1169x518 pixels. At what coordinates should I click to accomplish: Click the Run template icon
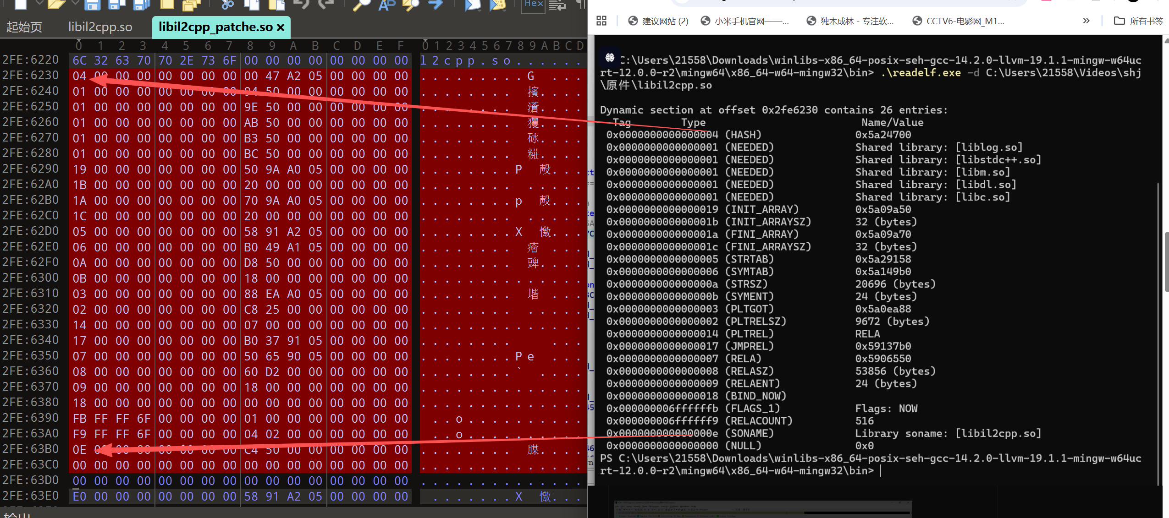(497, 5)
